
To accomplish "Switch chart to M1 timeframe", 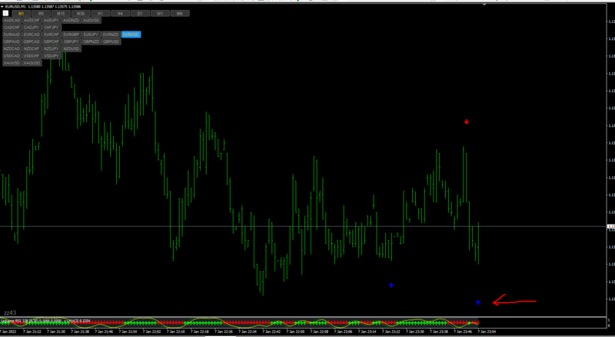I will point(22,13).
